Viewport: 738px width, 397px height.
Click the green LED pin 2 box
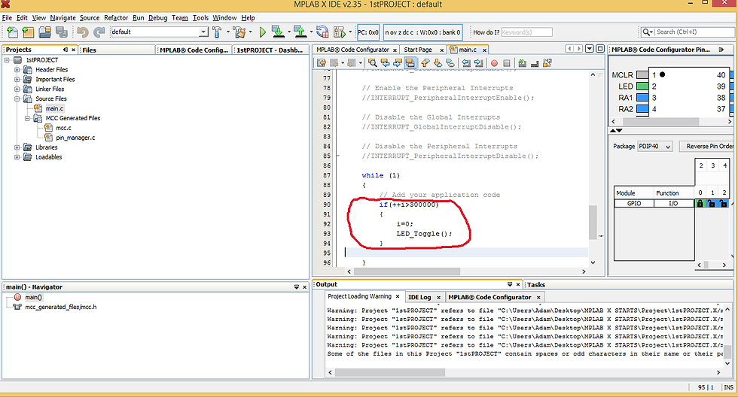tap(642, 86)
